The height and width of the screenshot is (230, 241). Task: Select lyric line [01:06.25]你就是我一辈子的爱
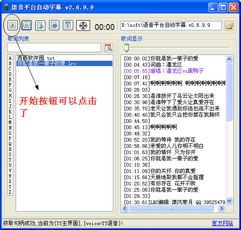coord(161,159)
